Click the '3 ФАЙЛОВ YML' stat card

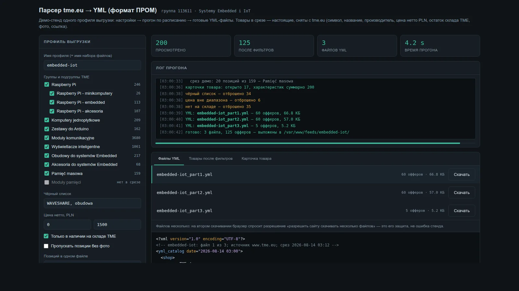(357, 46)
